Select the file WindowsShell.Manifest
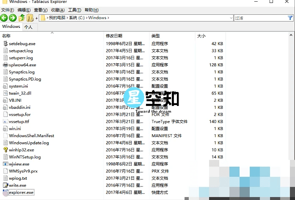The height and width of the screenshot is (200, 295). [31, 135]
